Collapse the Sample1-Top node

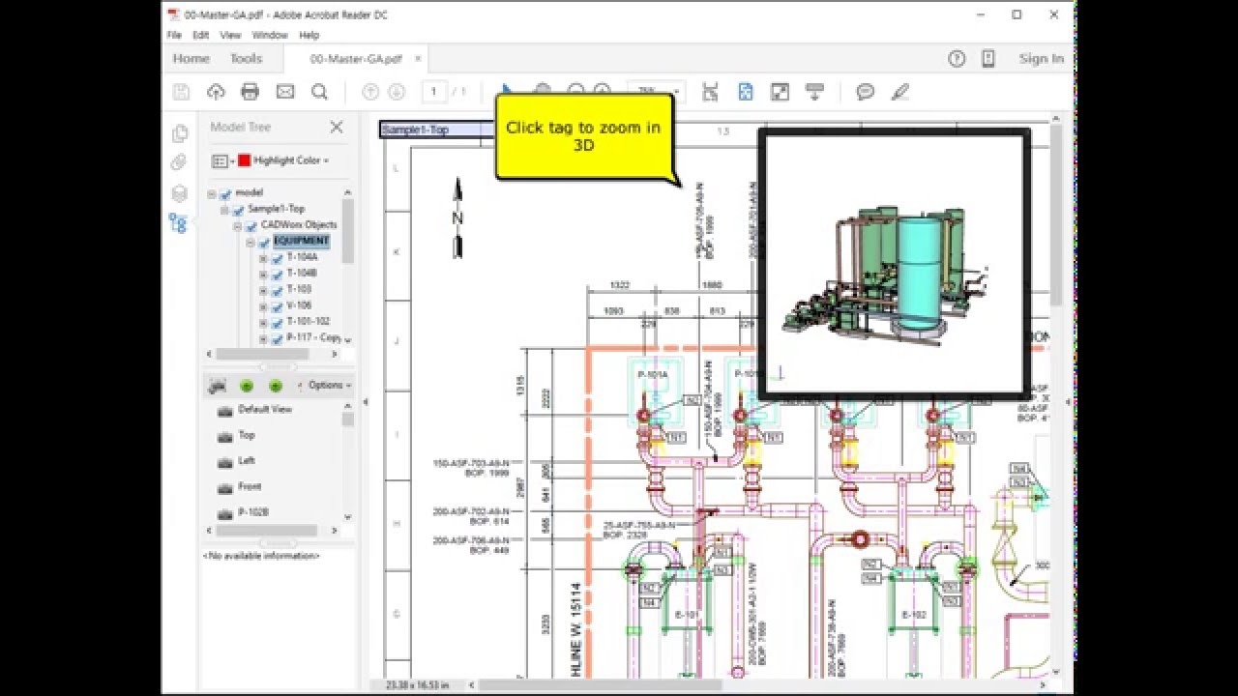[x=224, y=209]
